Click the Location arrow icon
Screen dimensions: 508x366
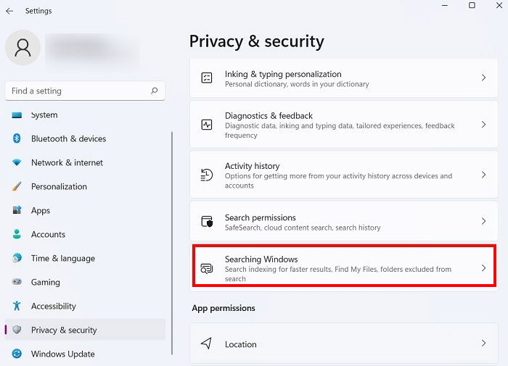click(206, 344)
